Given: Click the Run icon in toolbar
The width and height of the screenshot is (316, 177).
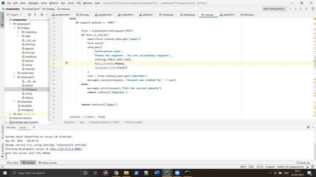Looking at the screenshot, I should pyautogui.click(x=290, y=9).
